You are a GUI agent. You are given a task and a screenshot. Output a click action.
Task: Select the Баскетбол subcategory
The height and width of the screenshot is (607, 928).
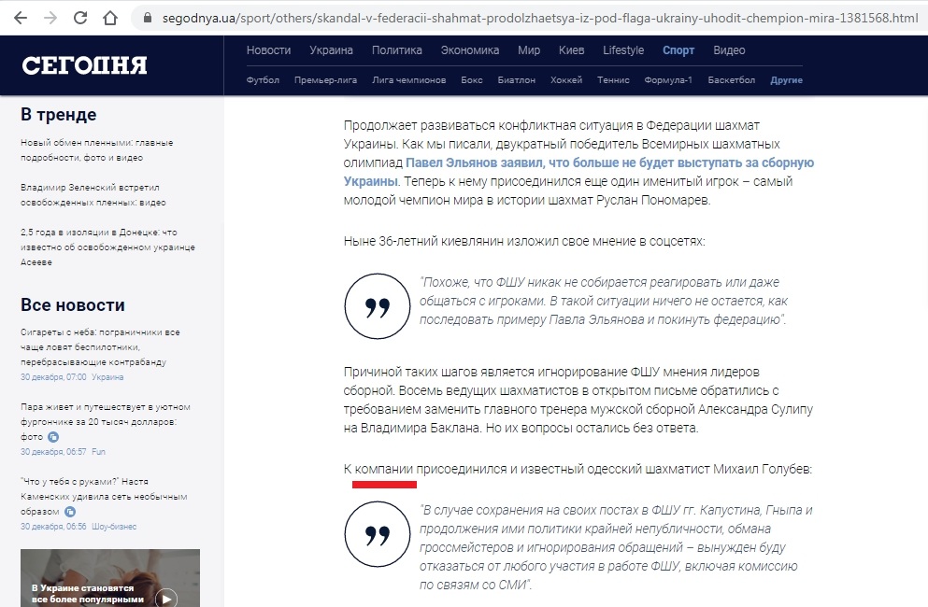tap(732, 80)
